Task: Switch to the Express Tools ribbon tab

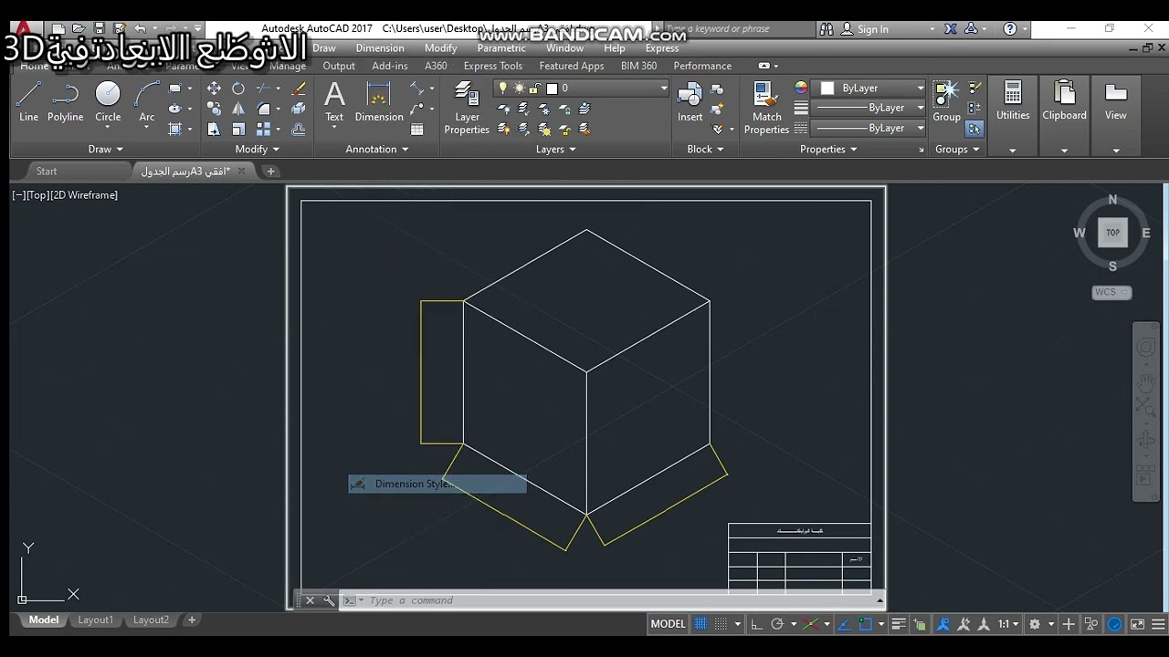Action: tap(493, 66)
